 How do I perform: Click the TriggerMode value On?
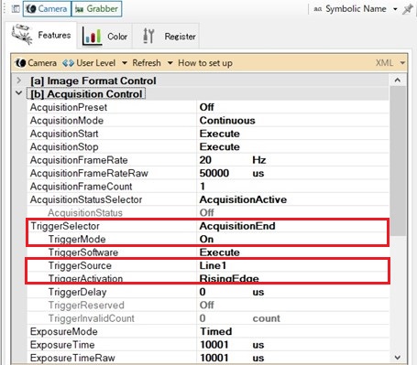pyautogui.click(x=206, y=239)
